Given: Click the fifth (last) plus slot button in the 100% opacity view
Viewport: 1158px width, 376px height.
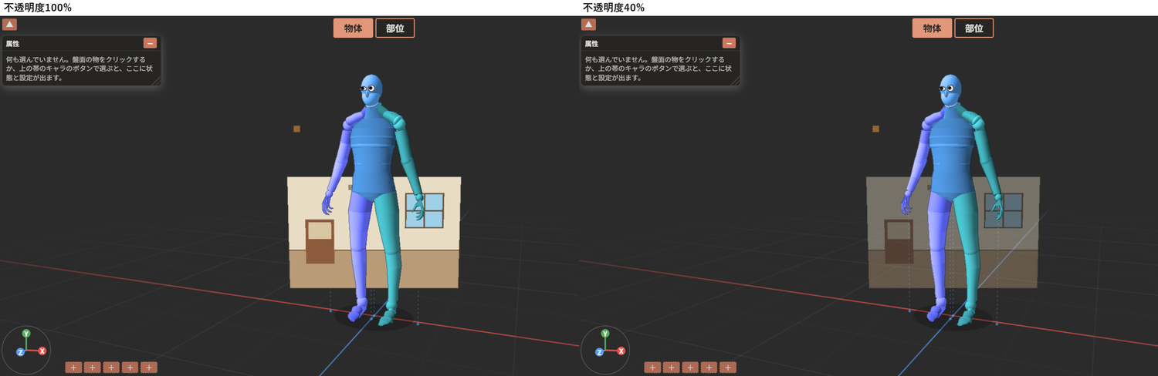Looking at the screenshot, I should (149, 368).
